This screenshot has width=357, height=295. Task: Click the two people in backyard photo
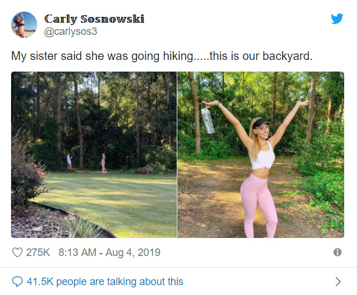tap(86, 162)
